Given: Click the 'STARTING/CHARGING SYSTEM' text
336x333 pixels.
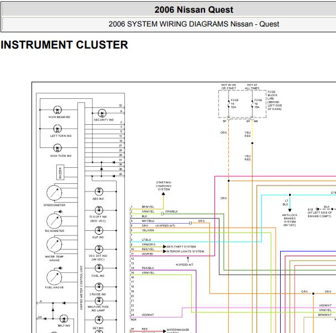Looking at the screenshot, I should [164, 186].
